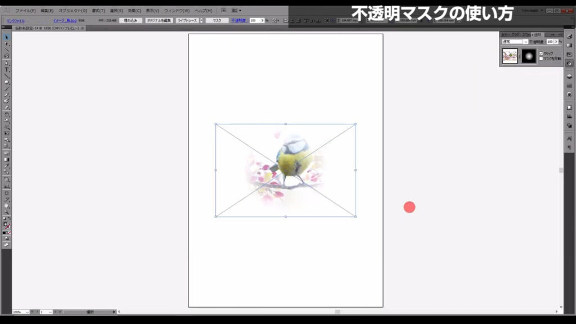Open the blend mode dropdown showing 通常

coord(526,42)
